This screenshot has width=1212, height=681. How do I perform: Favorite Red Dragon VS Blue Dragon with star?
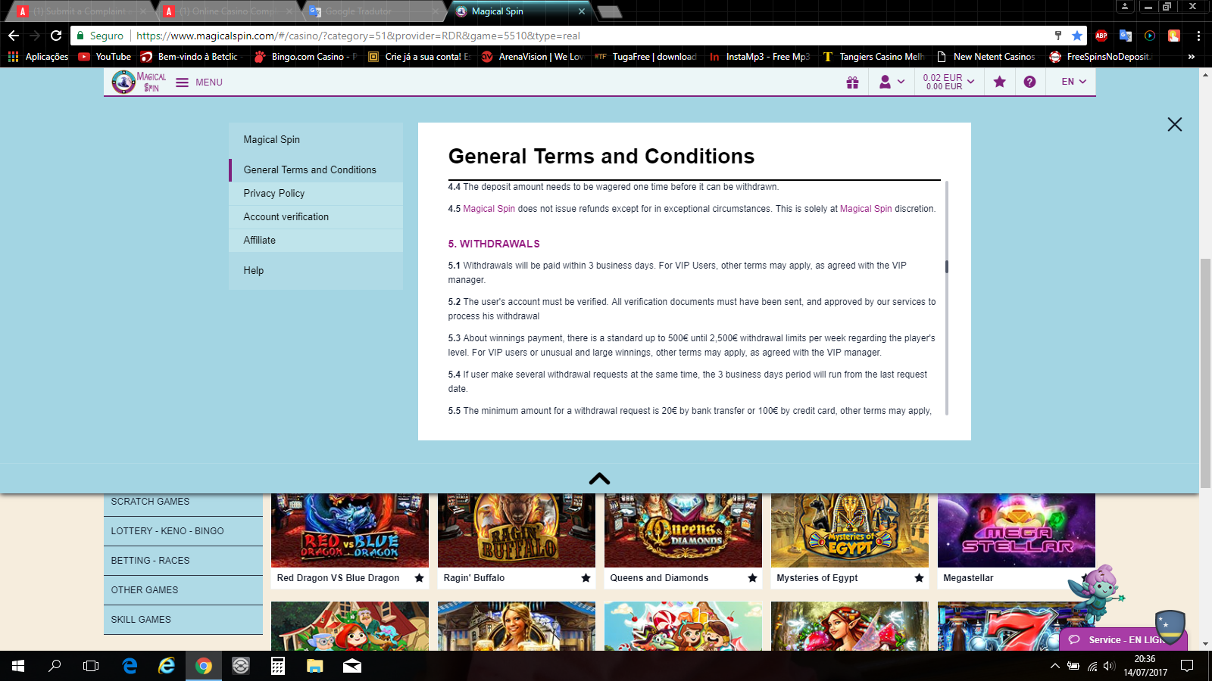[x=419, y=578]
